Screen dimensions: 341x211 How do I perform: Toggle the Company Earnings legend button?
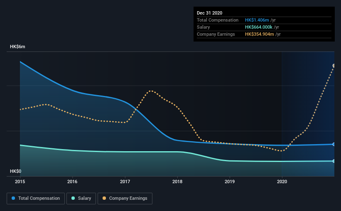[125, 199]
